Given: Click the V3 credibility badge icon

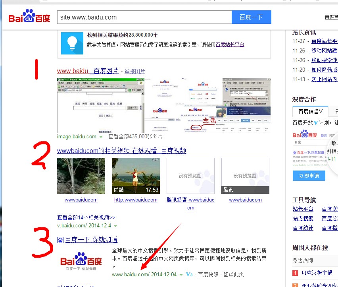Looking at the screenshot, I should pyautogui.click(x=189, y=275).
